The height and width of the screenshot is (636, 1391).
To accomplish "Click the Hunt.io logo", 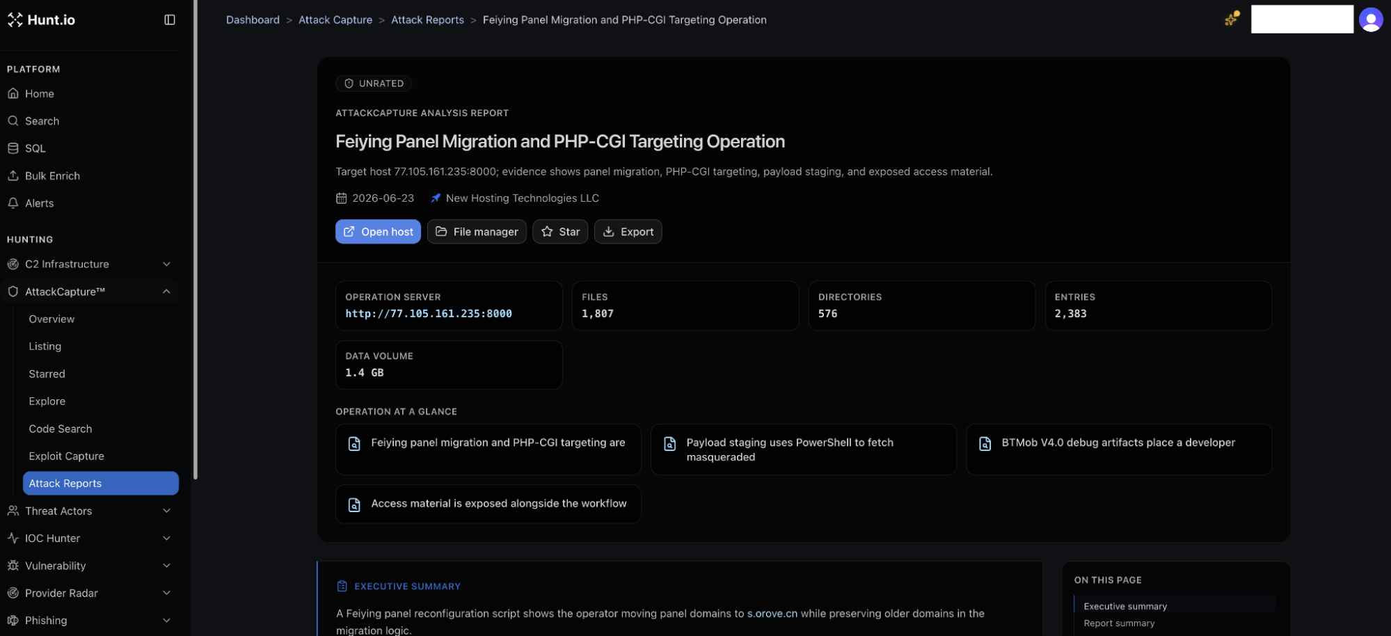I will click(x=42, y=19).
